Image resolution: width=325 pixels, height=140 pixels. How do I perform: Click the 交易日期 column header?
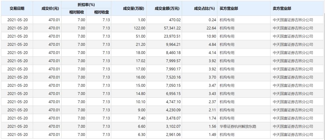17,8
